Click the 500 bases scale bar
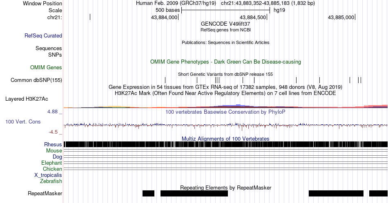The width and height of the screenshot is (388, 203). coord(225,10)
